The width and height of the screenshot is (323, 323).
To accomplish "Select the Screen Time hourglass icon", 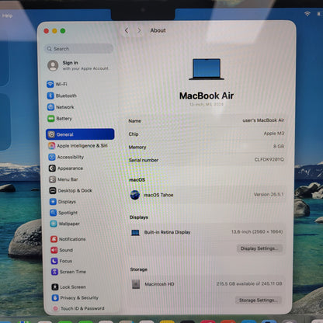I will tap(54, 272).
